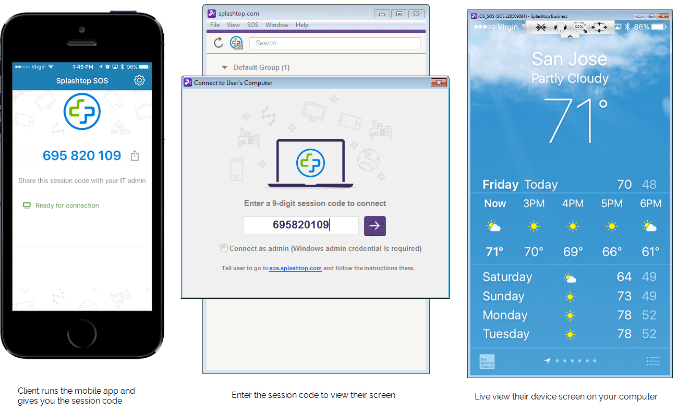Tap the Sunday forecast row

coord(570,296)
